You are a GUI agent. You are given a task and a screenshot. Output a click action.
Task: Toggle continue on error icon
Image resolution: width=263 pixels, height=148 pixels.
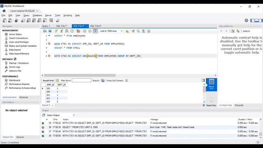pos(78,31)
